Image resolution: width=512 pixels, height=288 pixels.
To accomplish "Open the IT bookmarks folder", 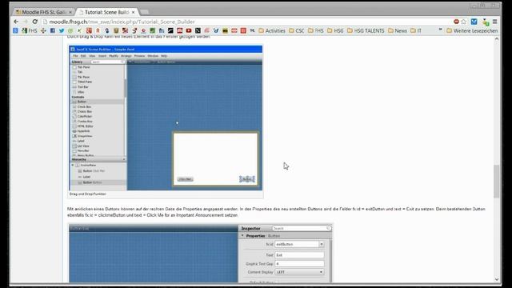I will [x=416, y=30].
